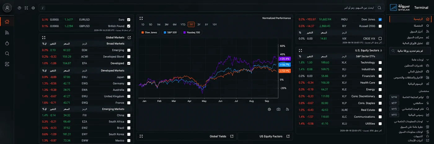Select the 1D time range
The image size is (434, 144).
point(143,25)
